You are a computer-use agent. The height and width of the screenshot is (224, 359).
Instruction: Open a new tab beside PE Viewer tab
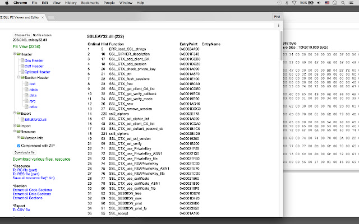(51, 18)
